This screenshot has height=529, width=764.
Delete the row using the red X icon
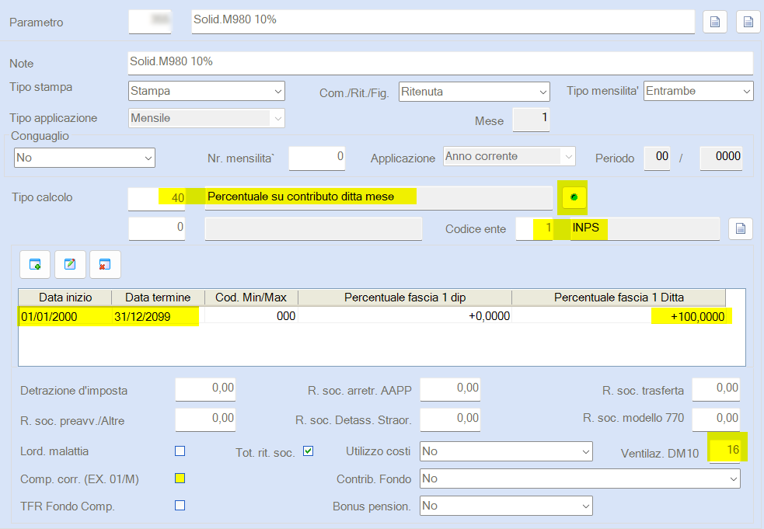(x=105, y=264)
